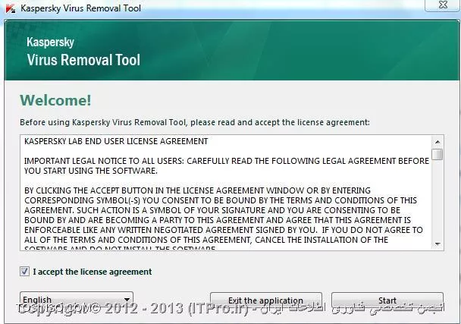Image resolution: width=461 pixels, height=324 pixels.
Task: Click license scrollbar down arrow
Action: point(437,244)
